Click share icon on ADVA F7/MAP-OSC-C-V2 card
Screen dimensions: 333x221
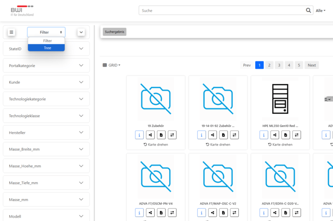point(212,212)
